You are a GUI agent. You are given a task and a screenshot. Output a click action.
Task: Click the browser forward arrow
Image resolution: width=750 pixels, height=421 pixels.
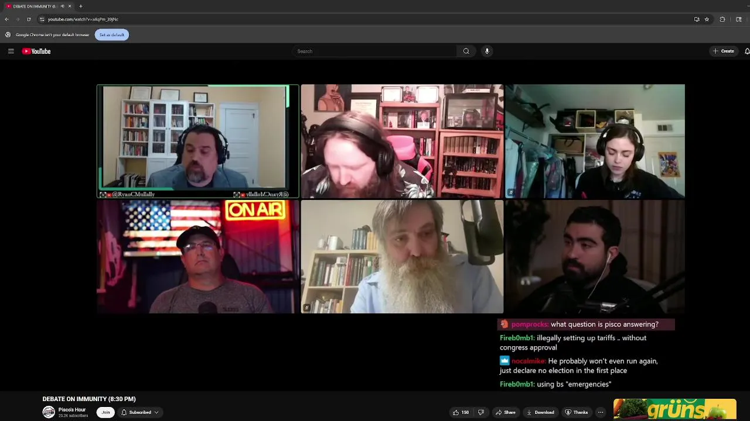18,19
